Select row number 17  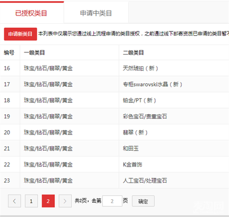pos(7,84)
